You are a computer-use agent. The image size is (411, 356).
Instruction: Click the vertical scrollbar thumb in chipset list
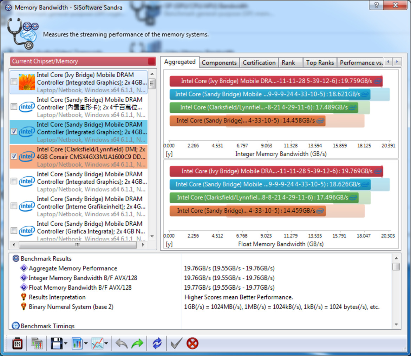(152, 84)
